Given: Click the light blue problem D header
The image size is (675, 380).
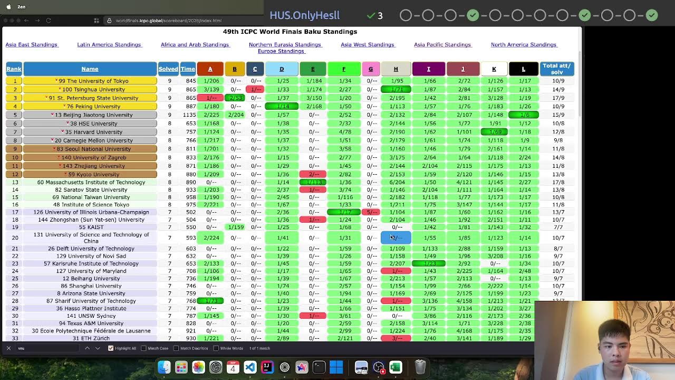Looking at the screenshot, I should (x=282, y=69).
